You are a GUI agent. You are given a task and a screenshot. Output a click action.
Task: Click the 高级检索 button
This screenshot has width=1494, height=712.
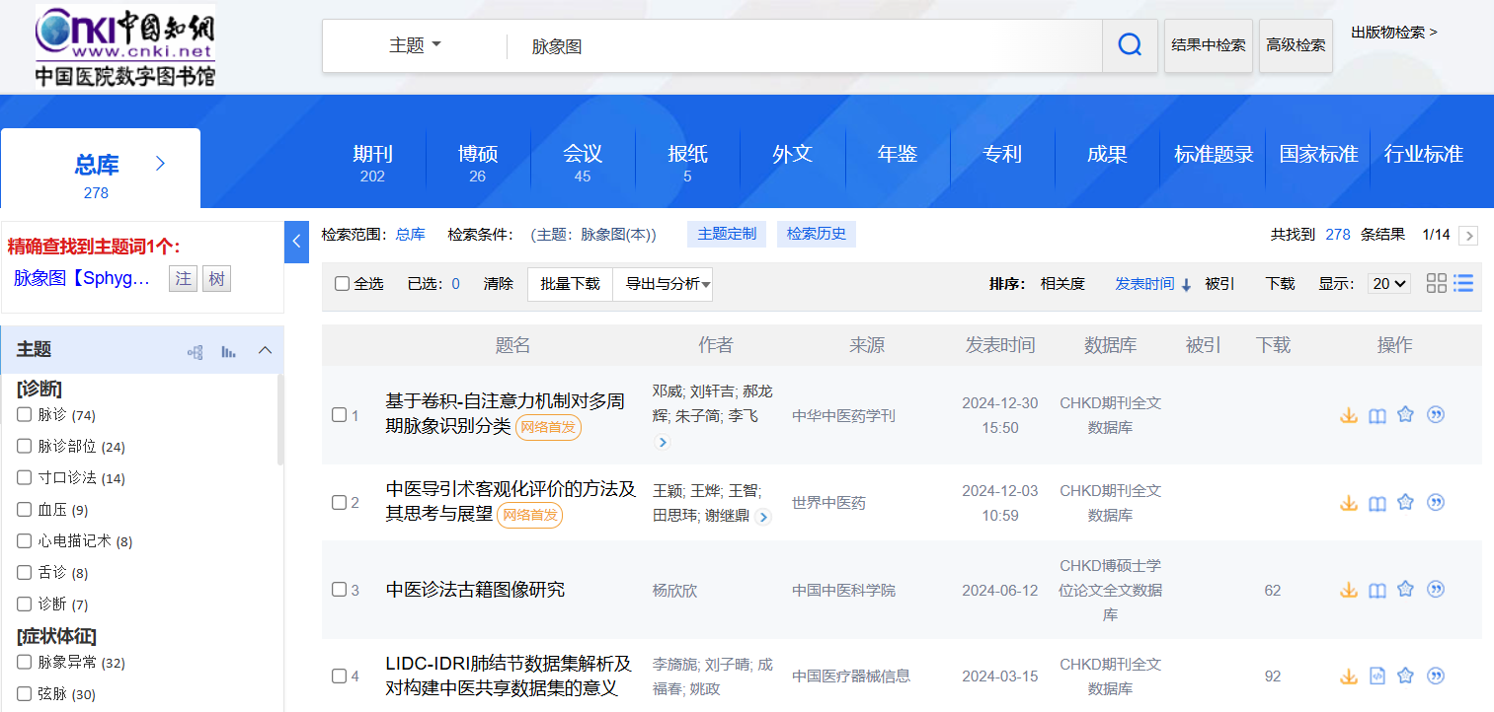(x=1296, y=45)
